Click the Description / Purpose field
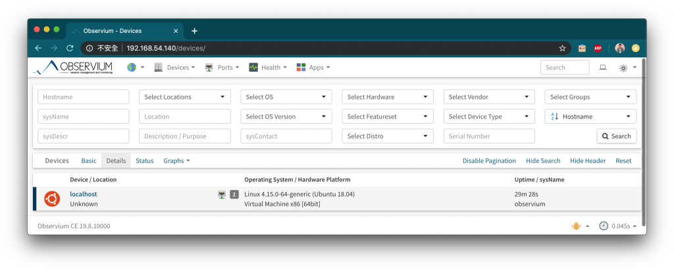Viewport: 674px width, 271px height. coord(185,136)
